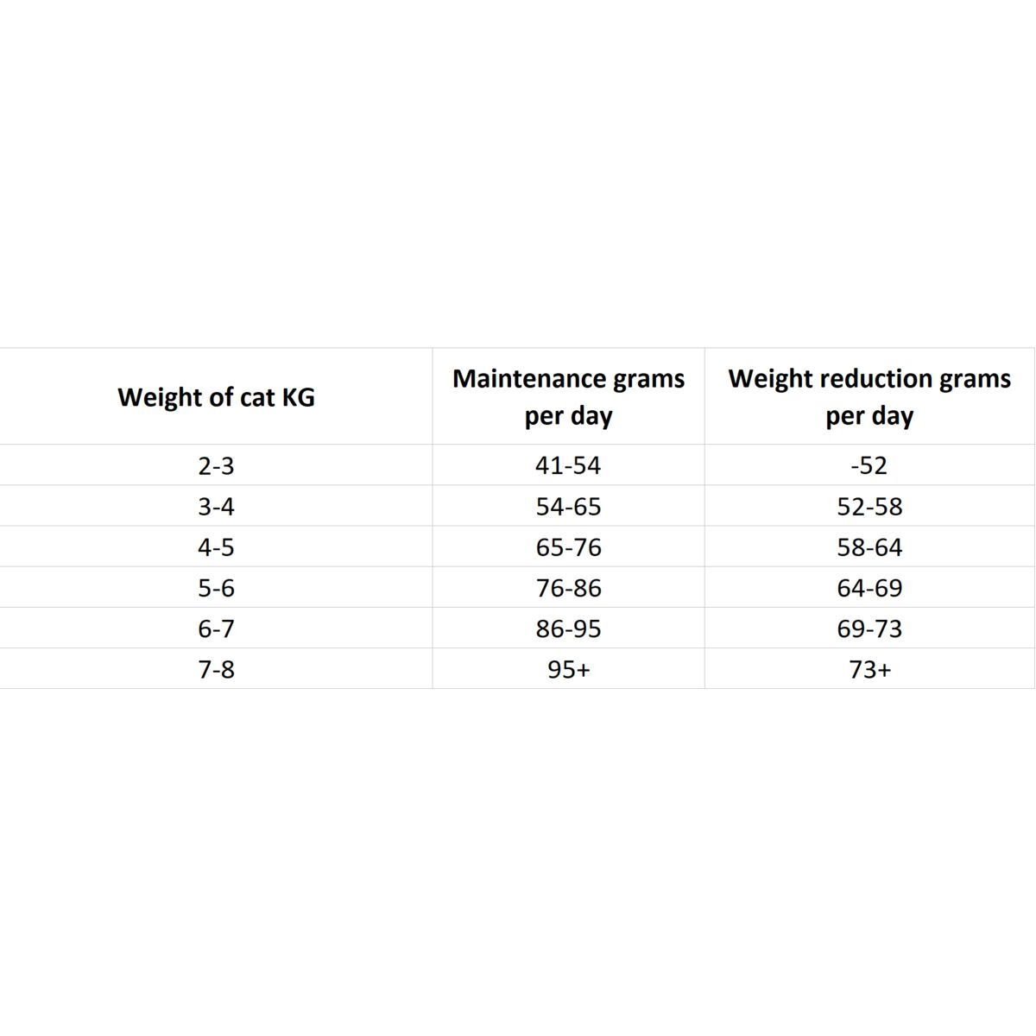Select the "Weight reduction grams per day" header

(869, 397)
